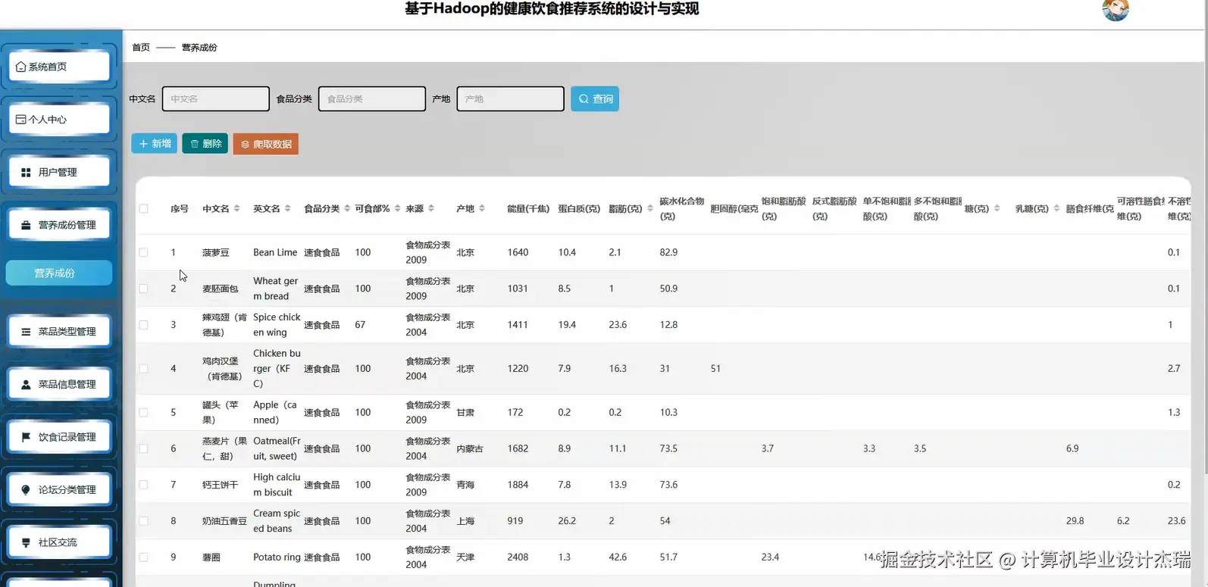The width and height of the screenshot is (1208, 587).
Task: Click the Potato ring English name cell
Action: click(277, 557)
